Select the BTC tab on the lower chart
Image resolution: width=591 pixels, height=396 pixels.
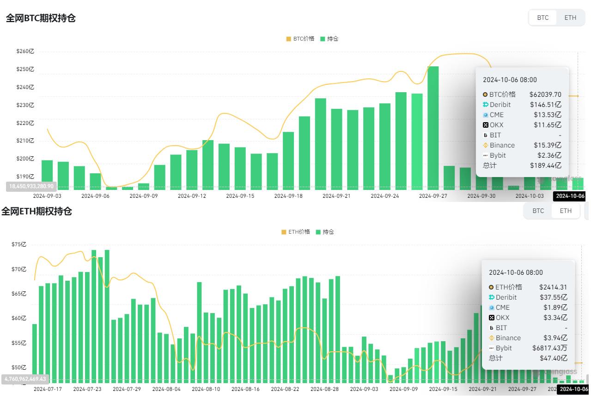tap(538, 211)
